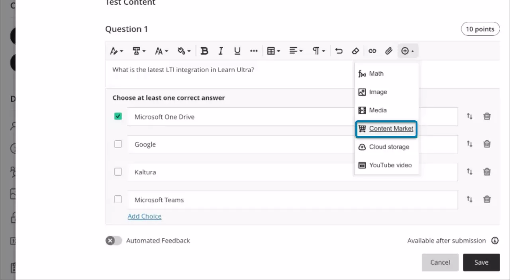The height and width of the screenshot is (280, 510).
Task: Apply italic formatting to question text
Action: click(x=221, y=51)
